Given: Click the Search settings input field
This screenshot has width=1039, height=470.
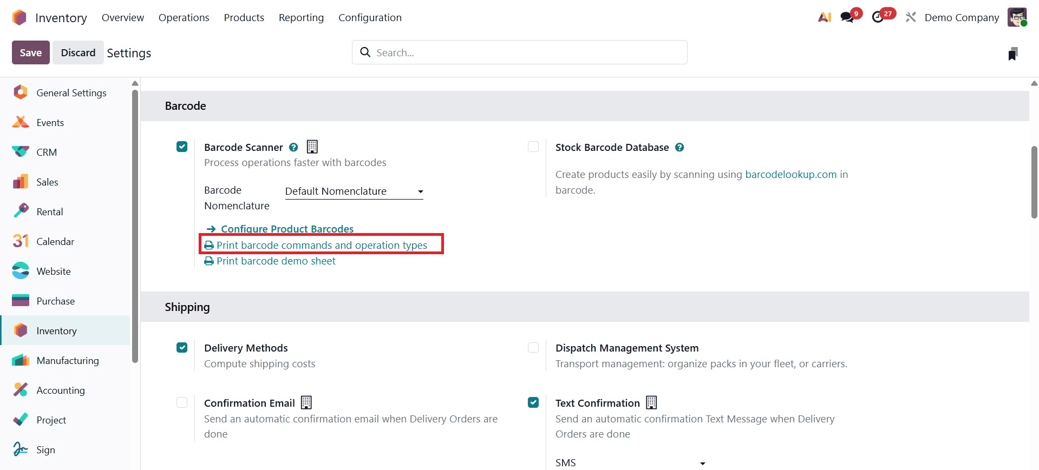Looking at the screenshot, I should coord(520,52).
